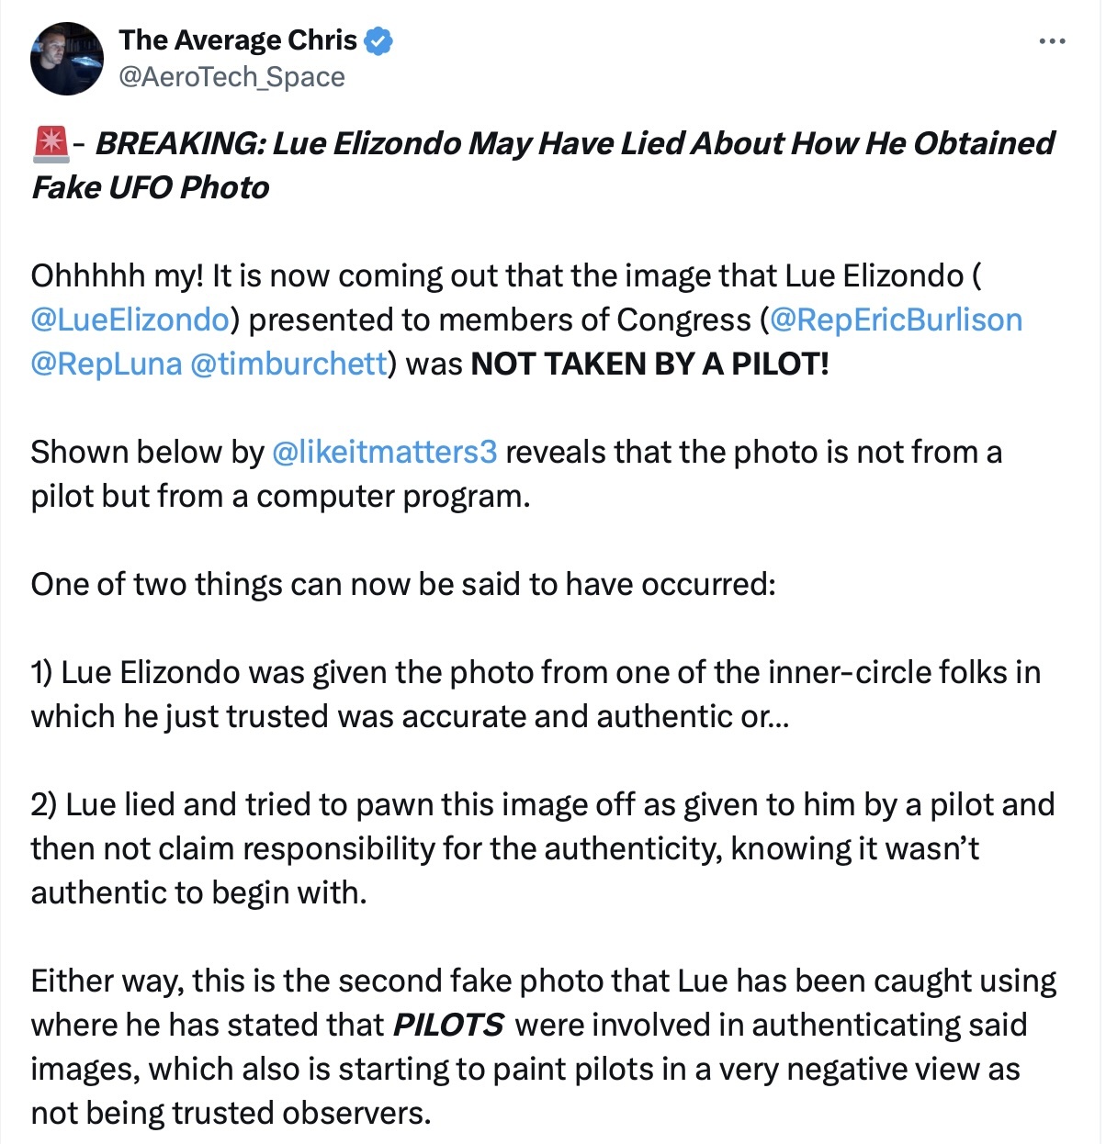
Task: Click the 'Either way, this is the second' paragraph
Action: pyautogui.click(x=544, y=1047)
